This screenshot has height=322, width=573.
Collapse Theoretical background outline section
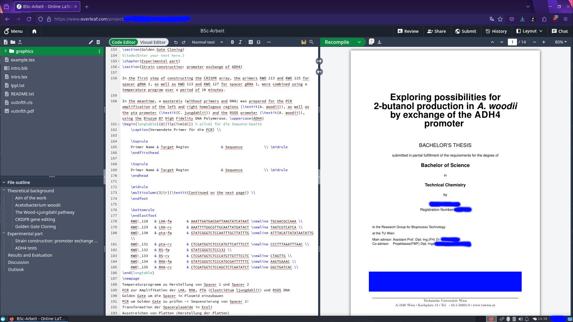pos(4,190)
